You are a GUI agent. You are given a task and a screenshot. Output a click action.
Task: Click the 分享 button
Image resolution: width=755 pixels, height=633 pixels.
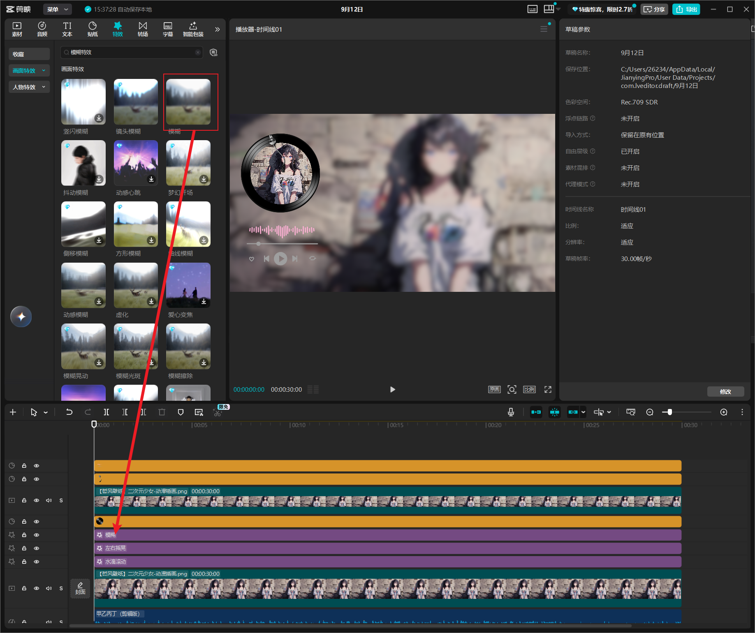(x=654, y=9)
